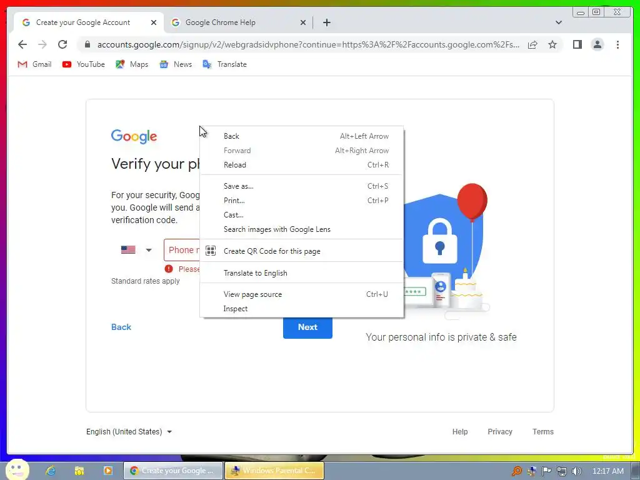Open the country flag code dropdown
640x480 pixels.
pyautogui.click(x=137, y=250)
